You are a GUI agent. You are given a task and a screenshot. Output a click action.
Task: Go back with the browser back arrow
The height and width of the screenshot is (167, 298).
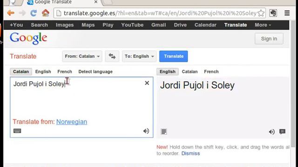pos(11,13)
